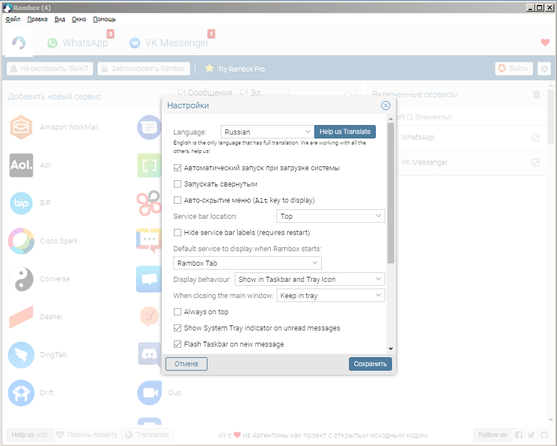Enable the Запускать свернутым checkbox
The image size is (557, 446).
178,184
